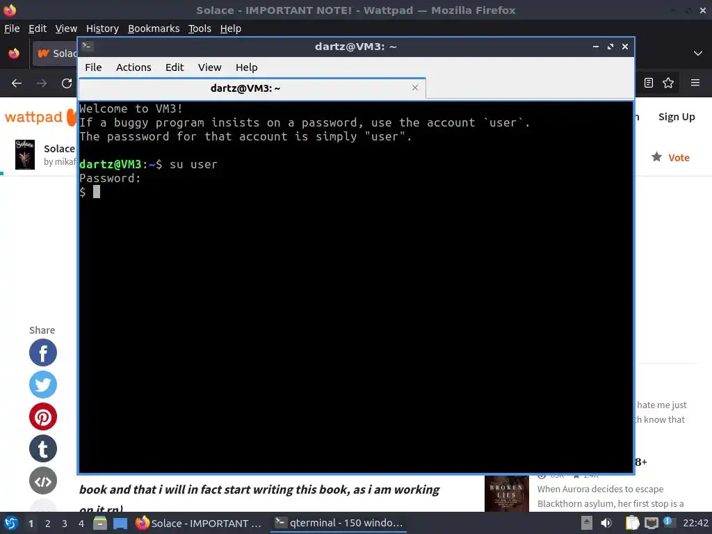Open the clipboard manager tray icon
The height and width of the screenshot is (534, 712).
click(x=632, y=523)
